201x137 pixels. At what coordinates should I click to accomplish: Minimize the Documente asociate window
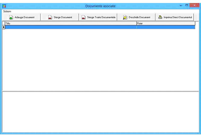[181, 5]
